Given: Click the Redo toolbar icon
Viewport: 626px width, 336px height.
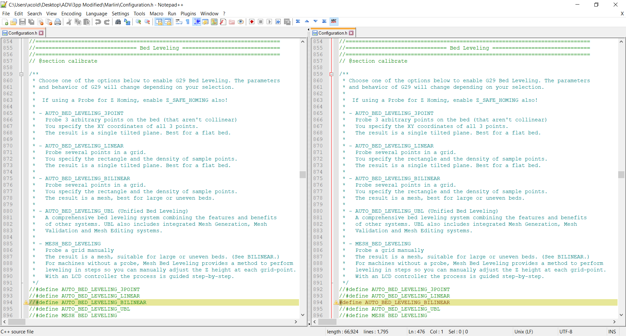Looking at the screenshot, I should point(107,22).
